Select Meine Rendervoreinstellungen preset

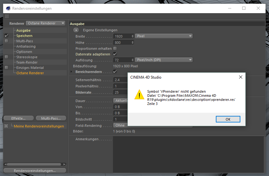pyautogui.click(x=39, y=126)
